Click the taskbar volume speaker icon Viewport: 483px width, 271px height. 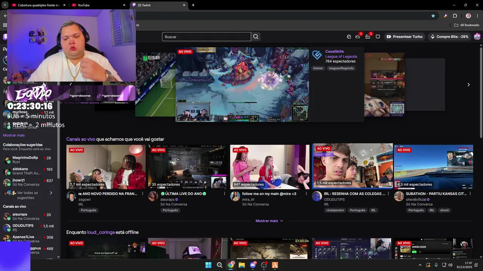(450, 265)
